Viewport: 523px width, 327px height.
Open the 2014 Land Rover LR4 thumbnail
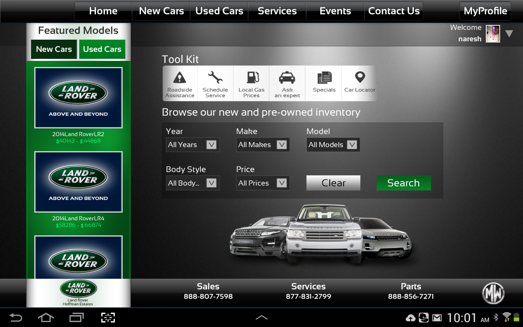coord(78,182)
